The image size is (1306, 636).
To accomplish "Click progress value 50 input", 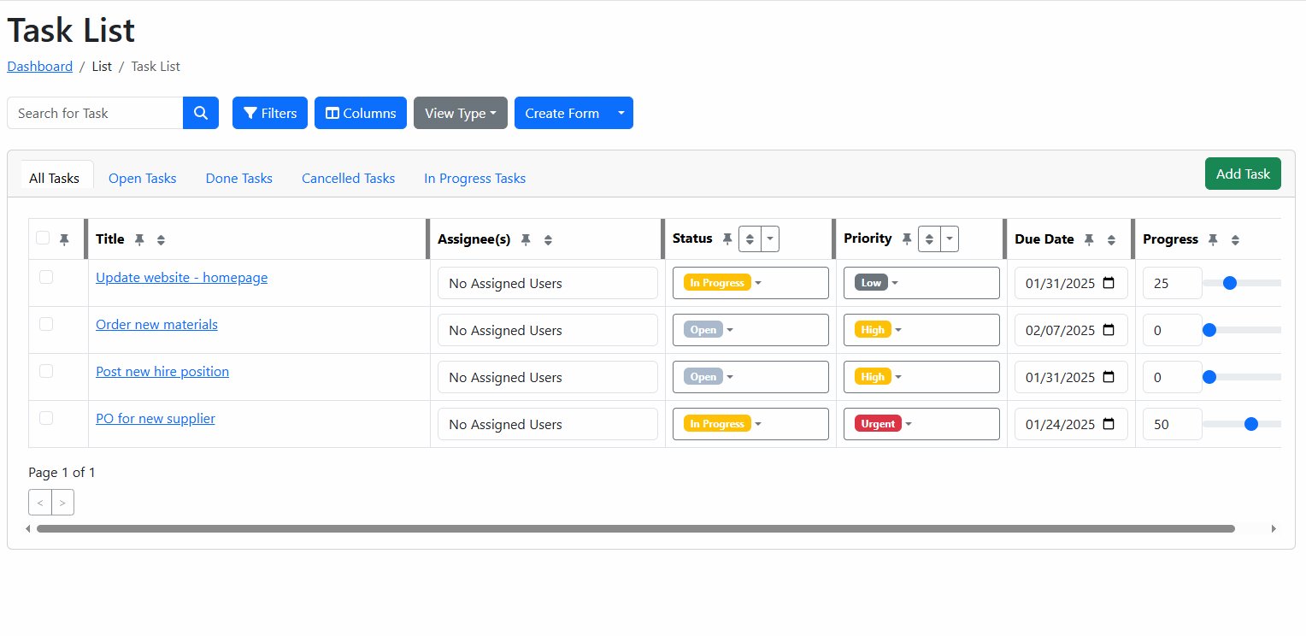I will (x=1173, y=424).
